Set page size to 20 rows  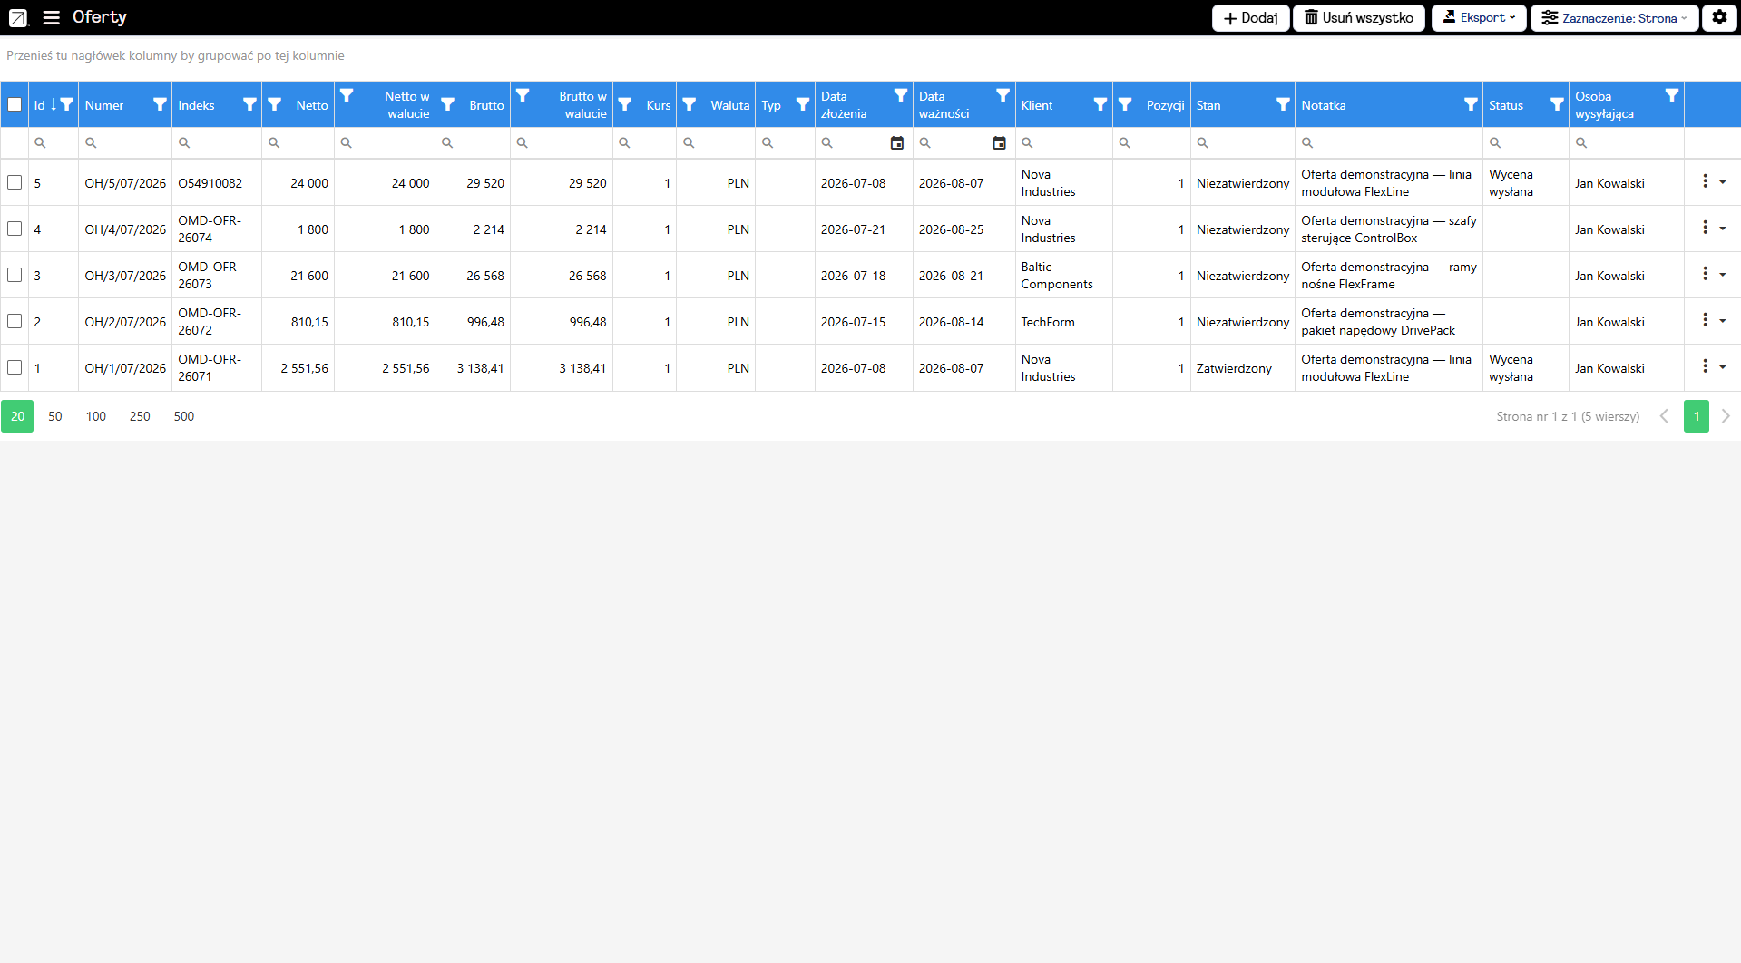[17, 416]
